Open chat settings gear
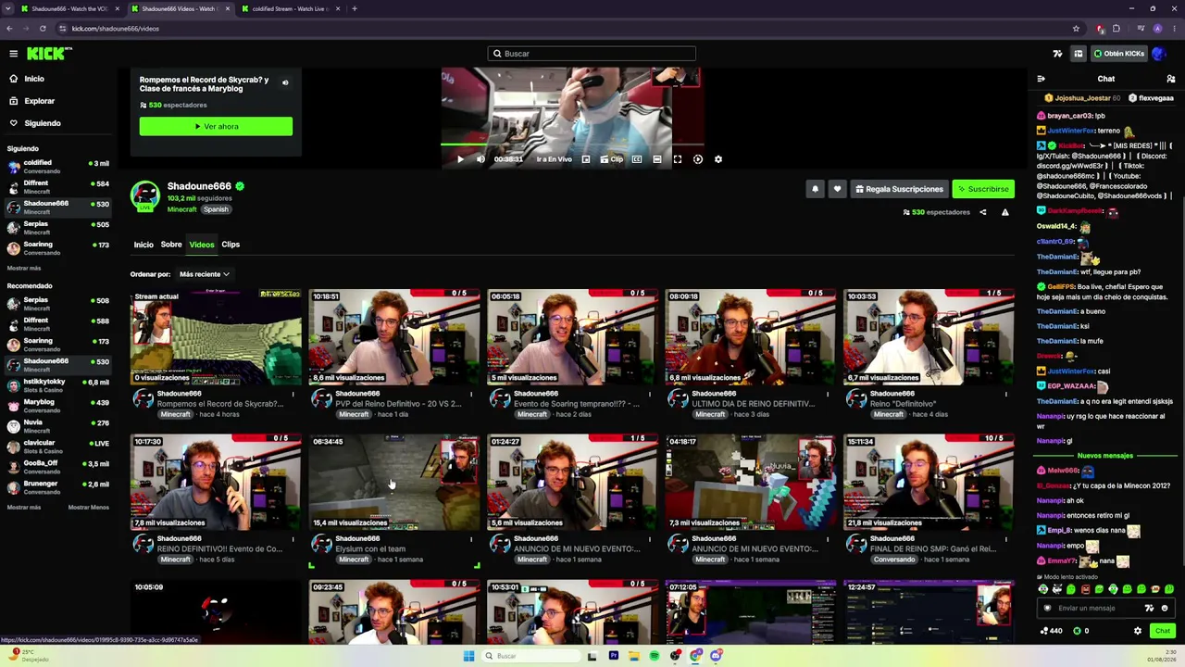 coord(1138,631)
